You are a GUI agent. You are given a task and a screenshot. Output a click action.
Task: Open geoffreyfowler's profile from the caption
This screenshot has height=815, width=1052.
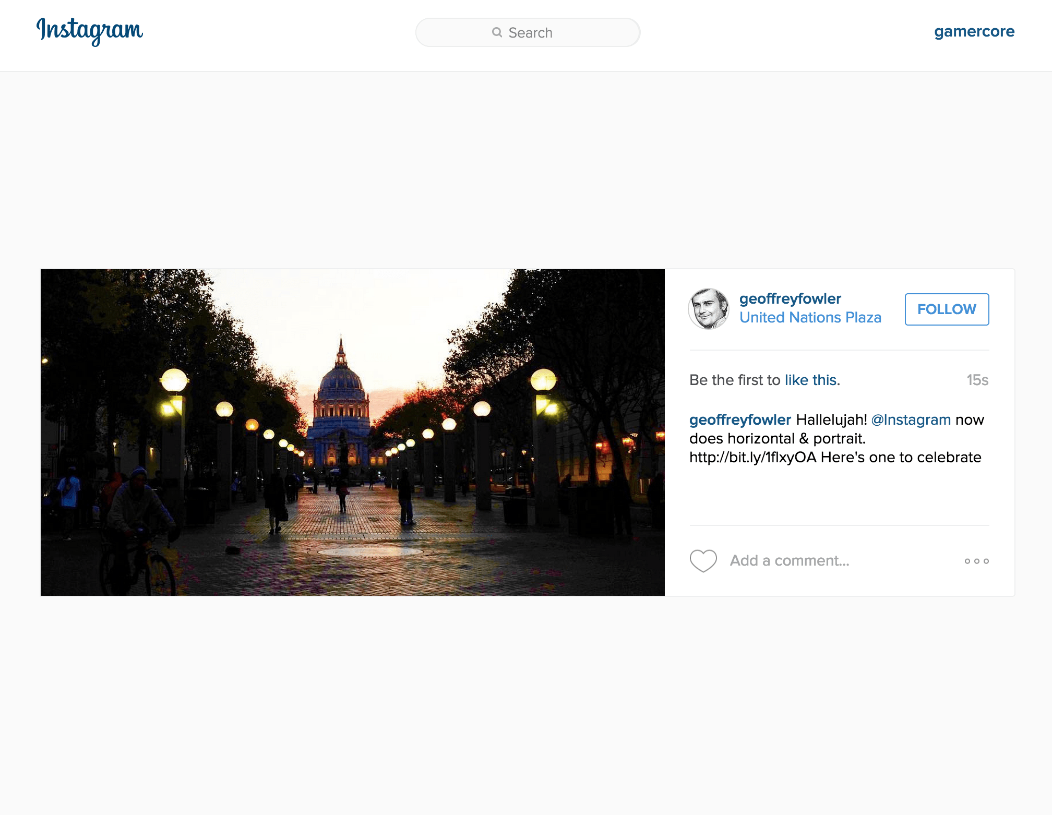click(x=739, y=420)
